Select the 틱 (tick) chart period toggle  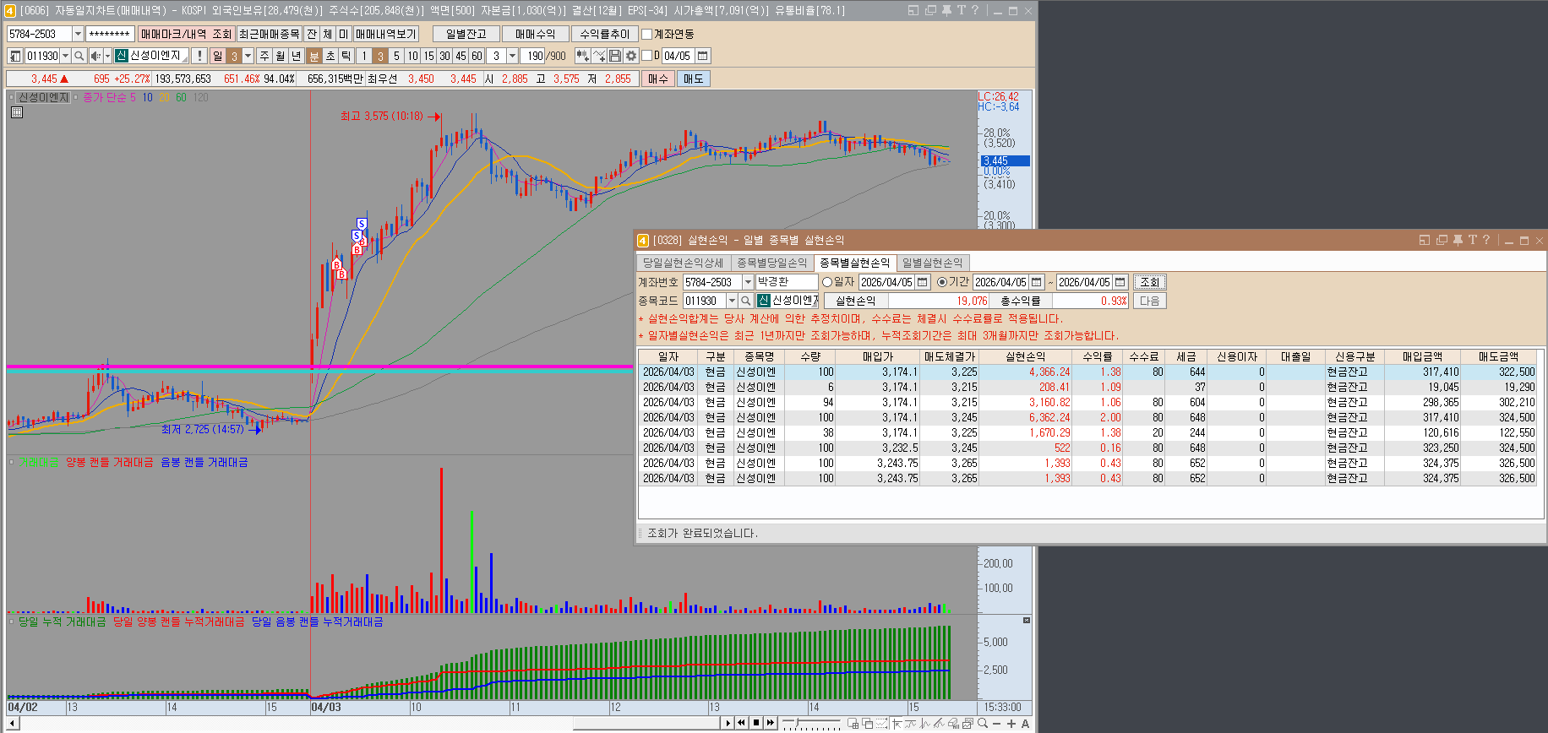click(346, 56)
